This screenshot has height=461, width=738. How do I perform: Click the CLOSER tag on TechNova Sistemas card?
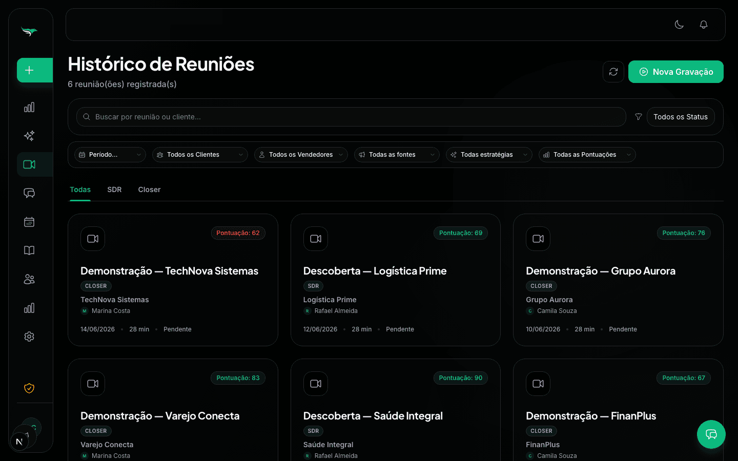(x=96, y=286)
